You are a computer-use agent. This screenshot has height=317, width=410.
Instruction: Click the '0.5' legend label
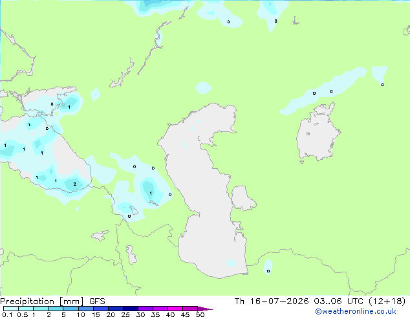(x=23, y=314)
